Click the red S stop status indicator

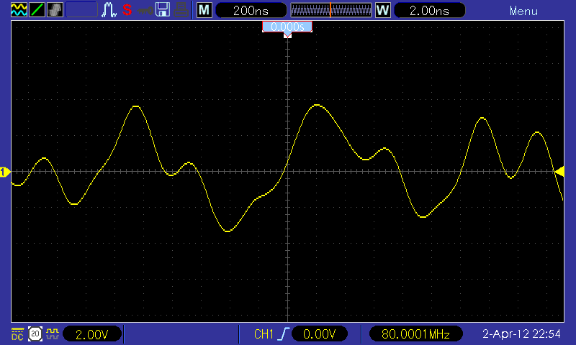[127, 9]
